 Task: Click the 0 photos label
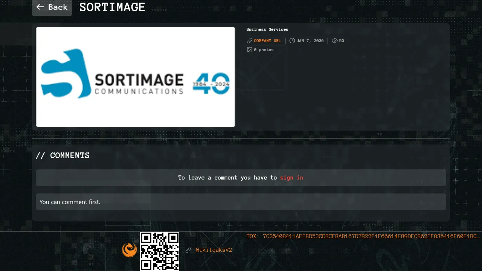(x=264, y=50)
